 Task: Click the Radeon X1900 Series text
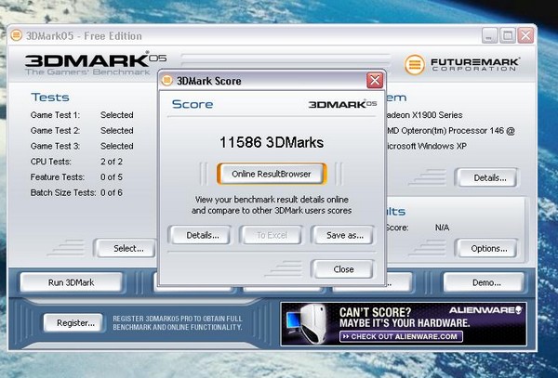(425, 115)
